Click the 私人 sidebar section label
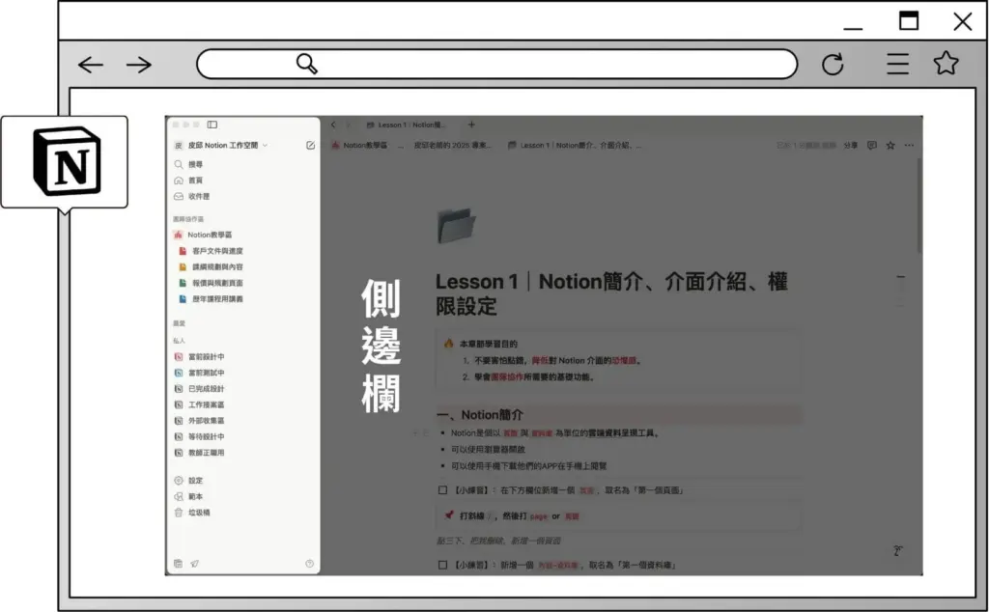The width and height of the screenshot is (989, 612). [179, 341]
